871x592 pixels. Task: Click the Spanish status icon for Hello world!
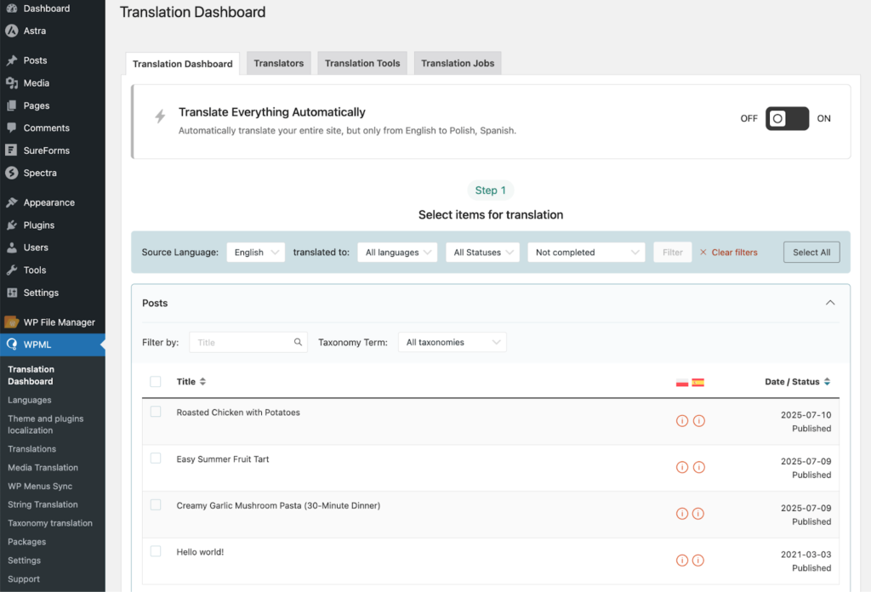(x=699, y=561)
